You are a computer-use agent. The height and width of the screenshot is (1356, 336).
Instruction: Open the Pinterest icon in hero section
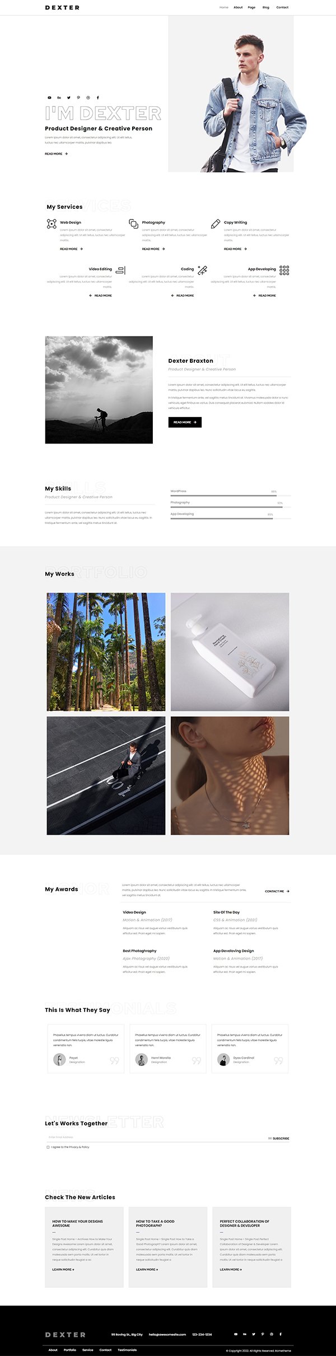pyautogui.click(x=78, y=97)
